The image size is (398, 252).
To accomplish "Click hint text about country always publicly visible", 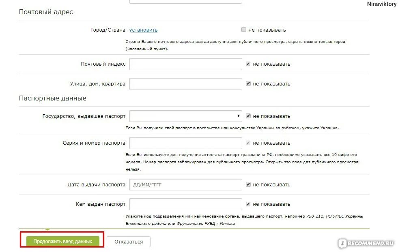I will pyautogui.click(x=235, y=45).
